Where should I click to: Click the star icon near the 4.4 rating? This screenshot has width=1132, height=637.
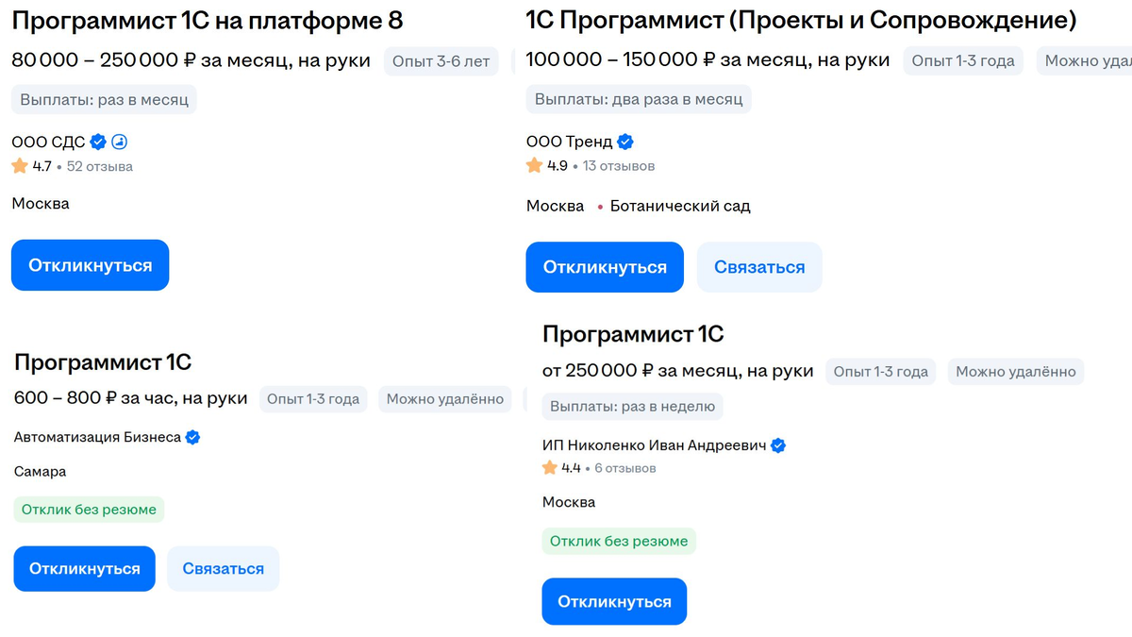point(548,467)
